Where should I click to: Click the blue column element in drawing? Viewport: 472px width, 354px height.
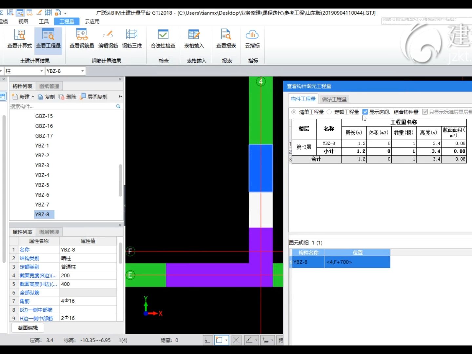261,168
